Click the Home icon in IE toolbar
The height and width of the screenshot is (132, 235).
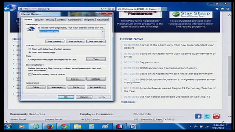[217, 9]
